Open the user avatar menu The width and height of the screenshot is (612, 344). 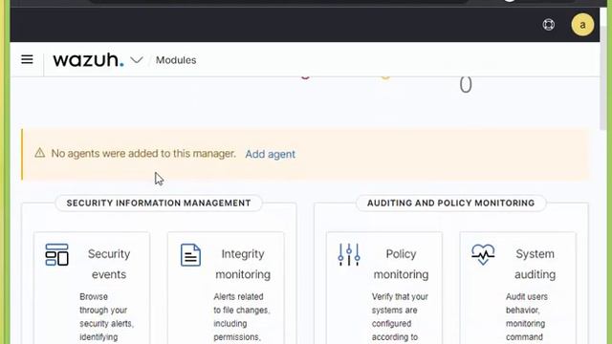coord(582,25)
